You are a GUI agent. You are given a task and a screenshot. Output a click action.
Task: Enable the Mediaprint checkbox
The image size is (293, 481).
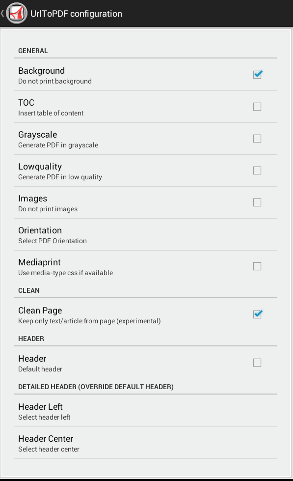[x=257, y=266]
